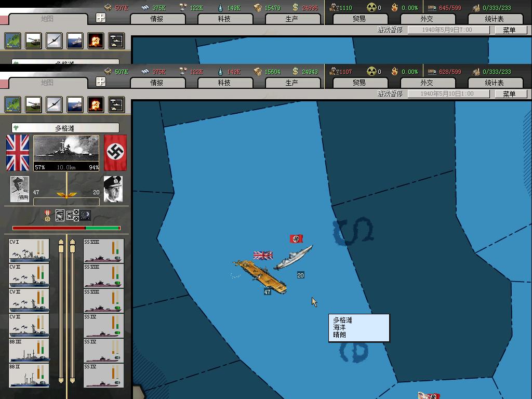Click the red-green battle progress bar

(x=66, y=228)
